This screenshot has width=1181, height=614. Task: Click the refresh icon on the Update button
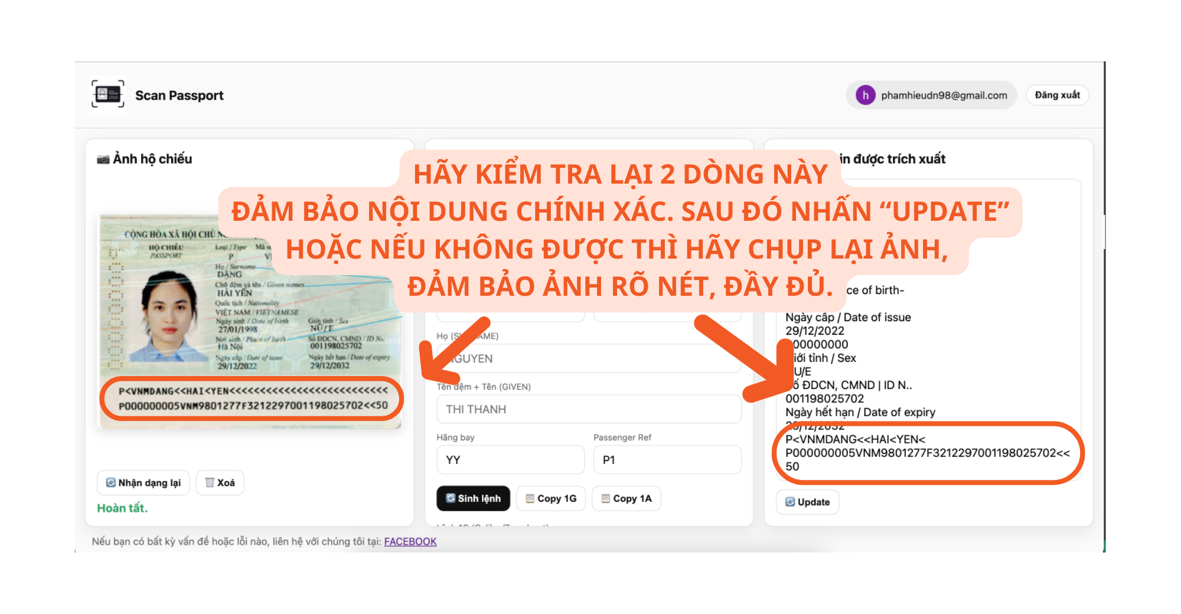coord(789,502)
